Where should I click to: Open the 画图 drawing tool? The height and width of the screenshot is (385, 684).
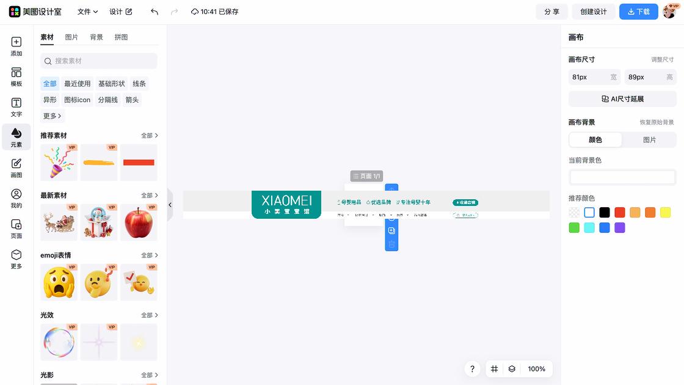pyautogui.click(x=16, y=168)
